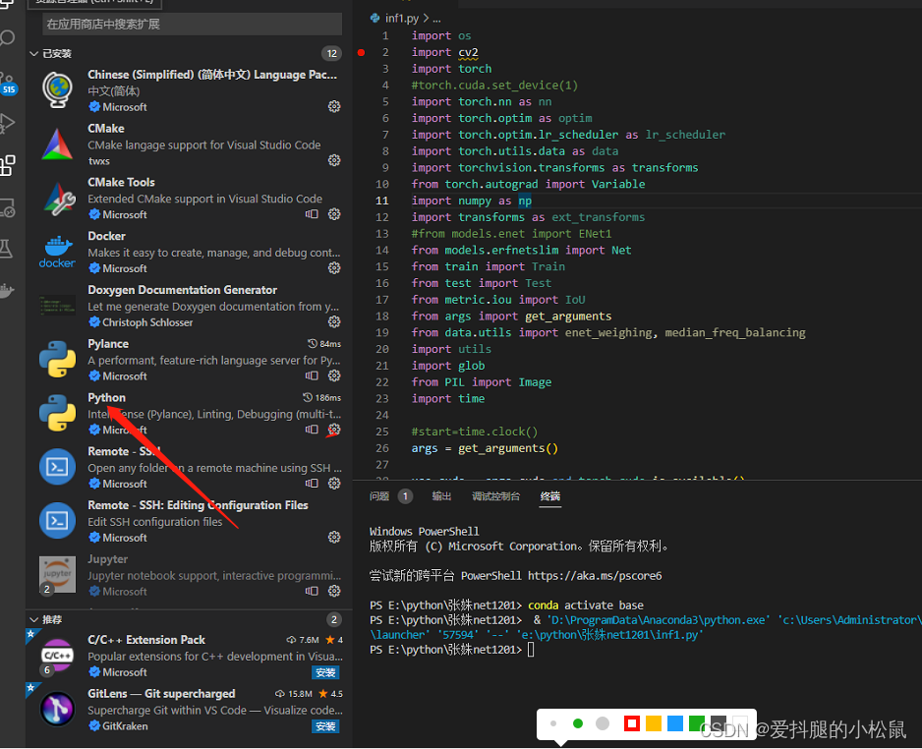Open gear menu for Remote - SSH
This screenshot has width=922, height=749.
tap(334, 484)
